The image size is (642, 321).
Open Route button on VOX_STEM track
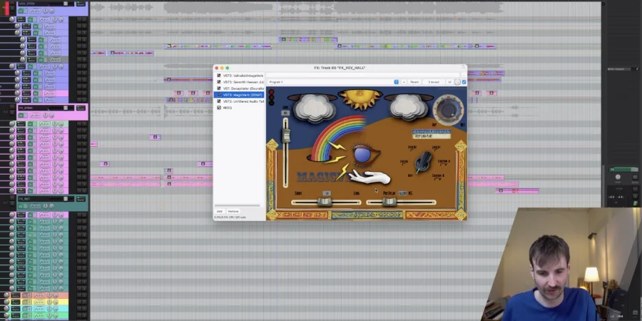tap(81, 4)
